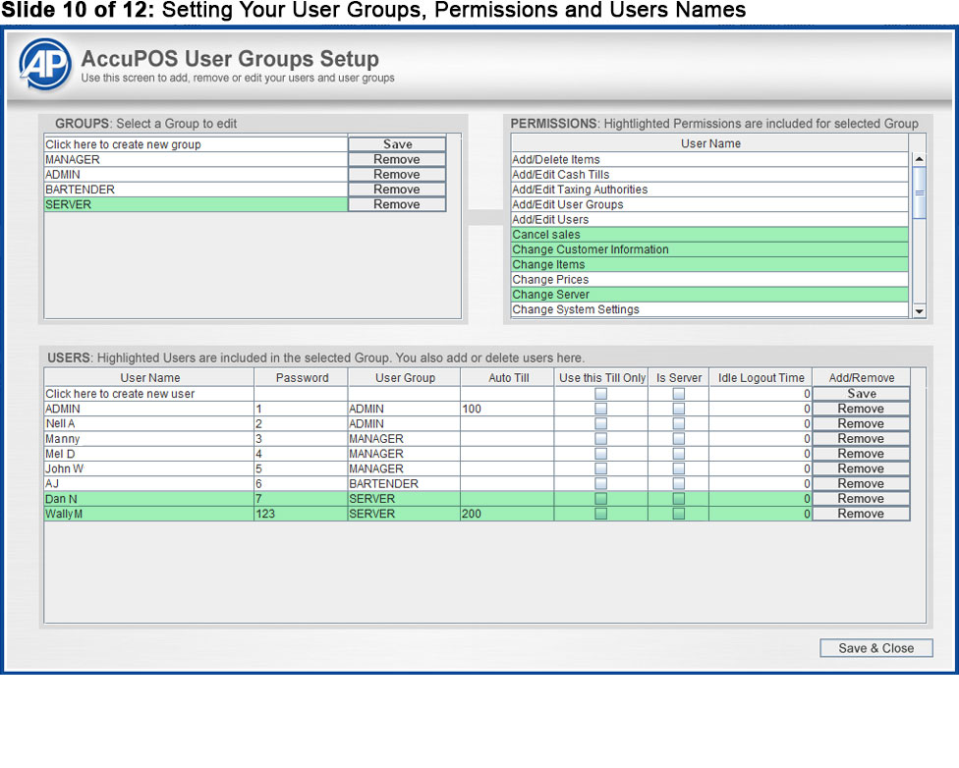This screenshot has width=959, height=768.
Task: Save the new user row
Action: [861, 394]
